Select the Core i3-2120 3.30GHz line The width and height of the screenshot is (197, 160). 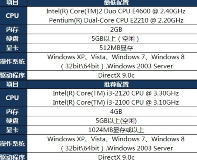[x=116, y=93]
